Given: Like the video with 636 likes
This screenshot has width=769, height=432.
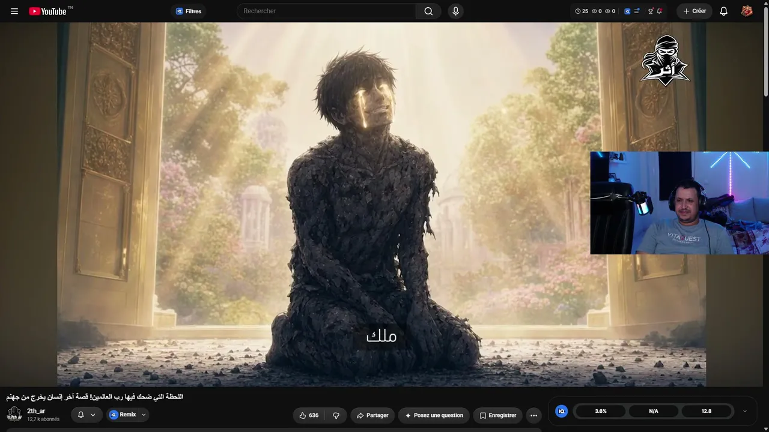Looking at the screenshot, I should coord(309,415).
